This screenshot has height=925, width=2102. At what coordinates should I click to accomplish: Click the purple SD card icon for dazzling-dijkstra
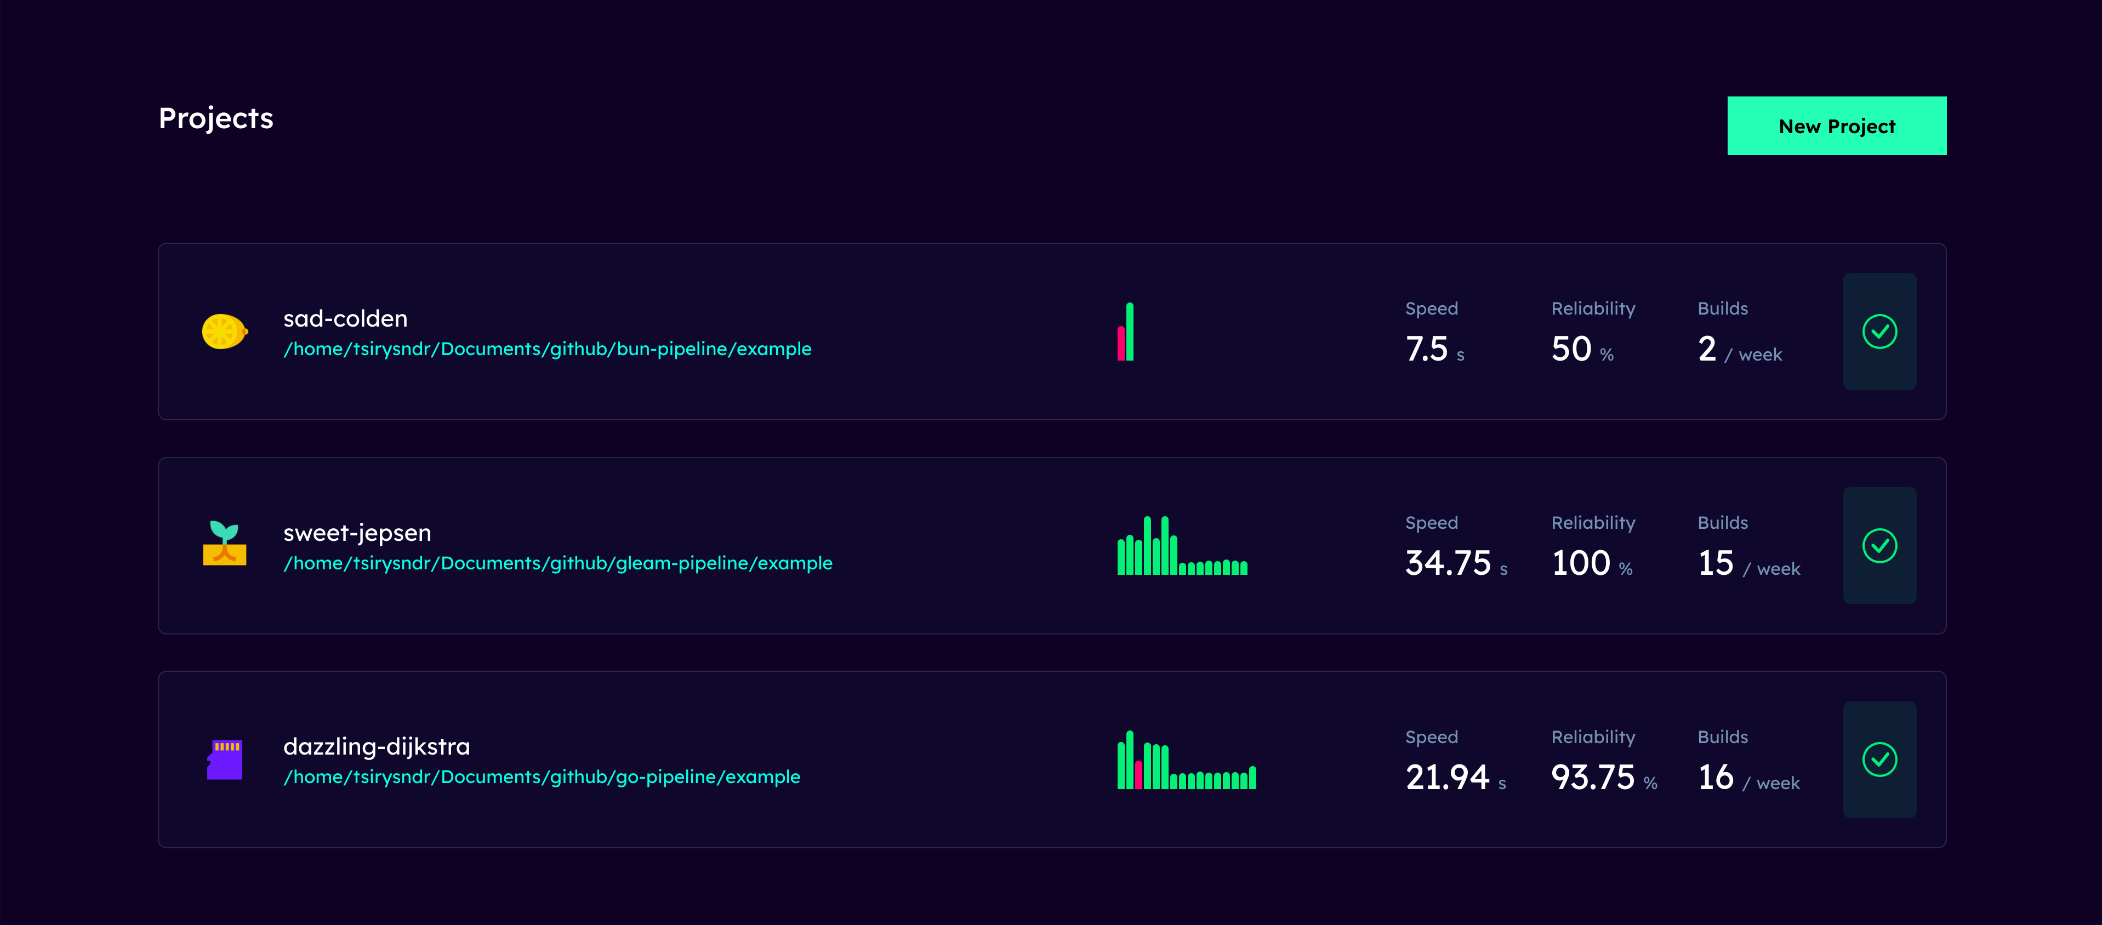tap(224, 760)
